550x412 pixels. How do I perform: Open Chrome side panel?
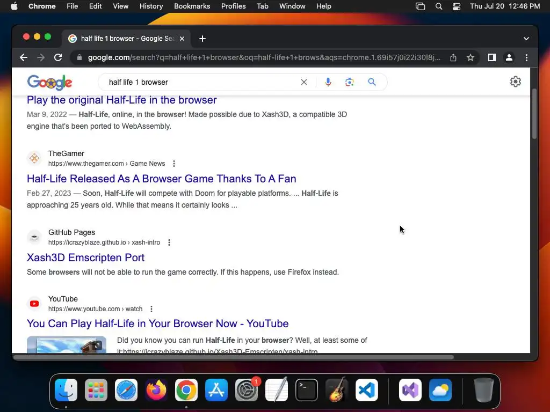click(492, 57)
